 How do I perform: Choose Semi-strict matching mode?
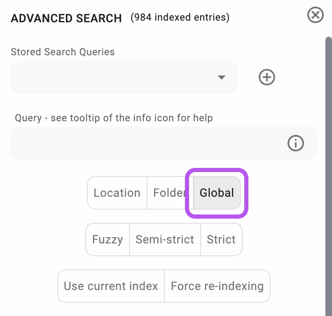point(165,239)
